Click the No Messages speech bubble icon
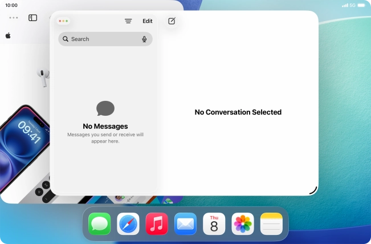Viewport: 371px width, 244px height. [105, 108]
